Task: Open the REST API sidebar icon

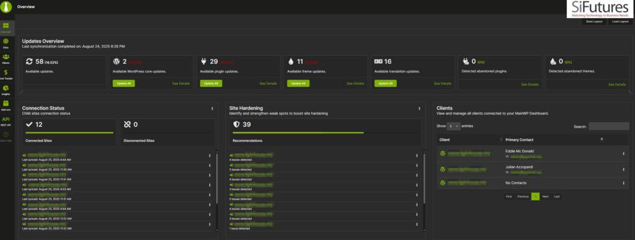Action: (6, 120)
